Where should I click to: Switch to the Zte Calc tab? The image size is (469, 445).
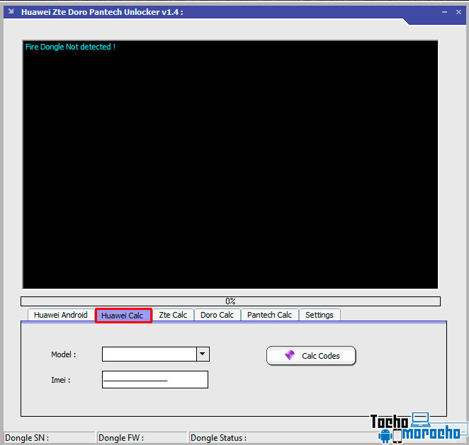173,315
